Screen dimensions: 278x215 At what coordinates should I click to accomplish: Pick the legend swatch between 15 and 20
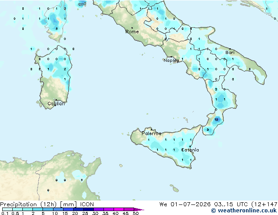pyautogui.click(x=68, y=209)
